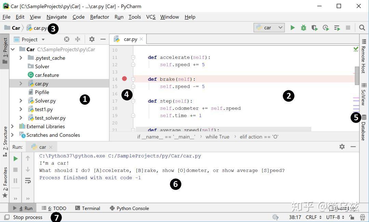Open the VCS menu
This screenshot has width=369, height=222.
tap(150, 17)
